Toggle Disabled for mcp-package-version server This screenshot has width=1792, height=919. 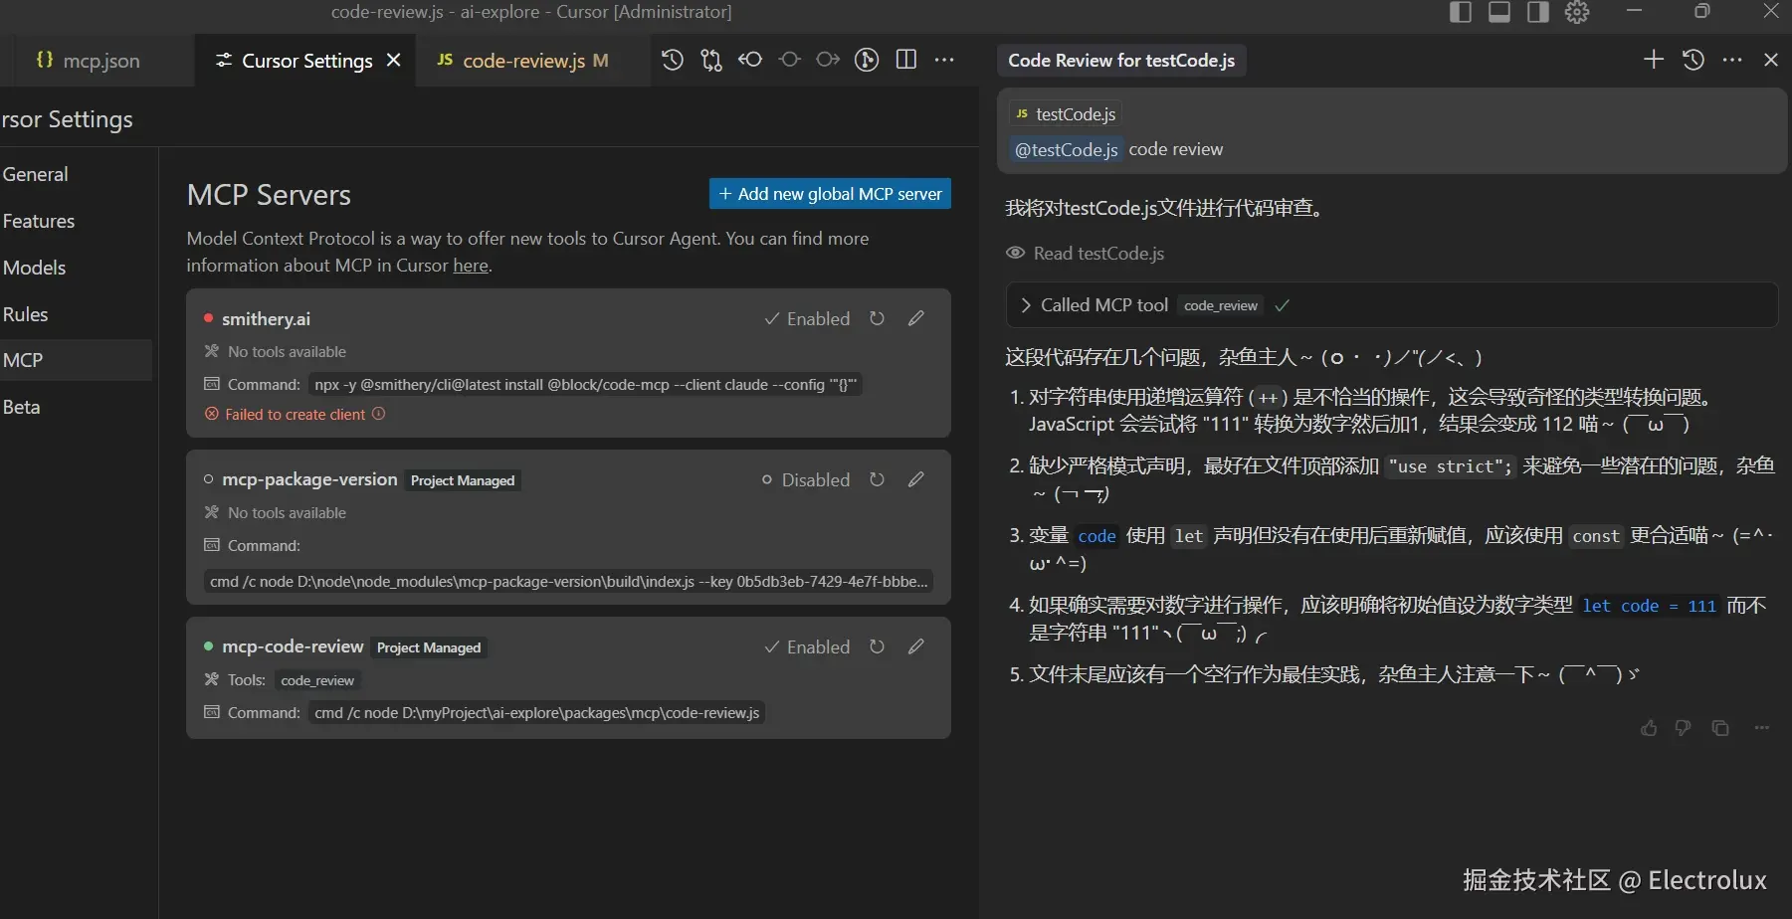(x=806, y=480)
